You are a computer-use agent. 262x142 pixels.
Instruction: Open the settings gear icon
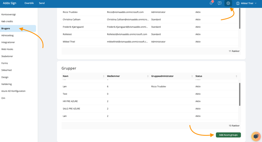click(228, 3)
